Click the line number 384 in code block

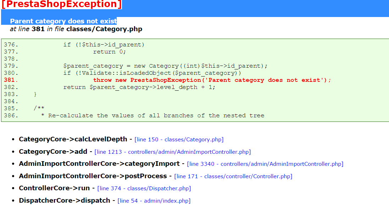[x=11, y=101]
